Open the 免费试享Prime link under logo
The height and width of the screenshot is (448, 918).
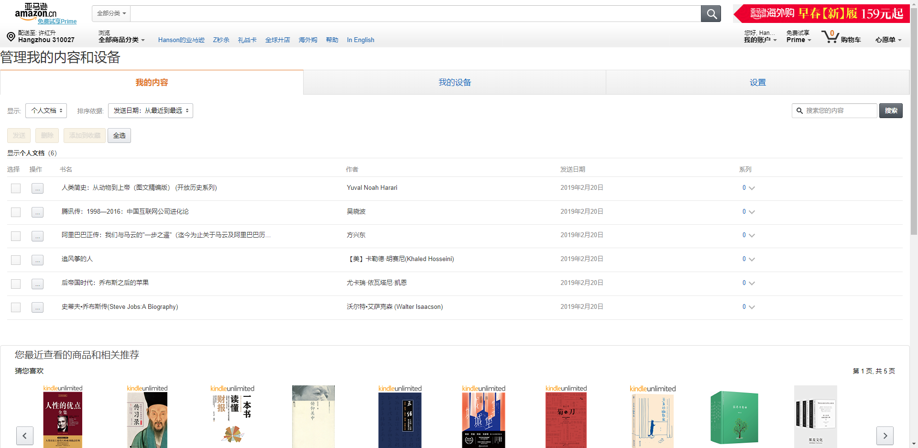tap(57, 22)
